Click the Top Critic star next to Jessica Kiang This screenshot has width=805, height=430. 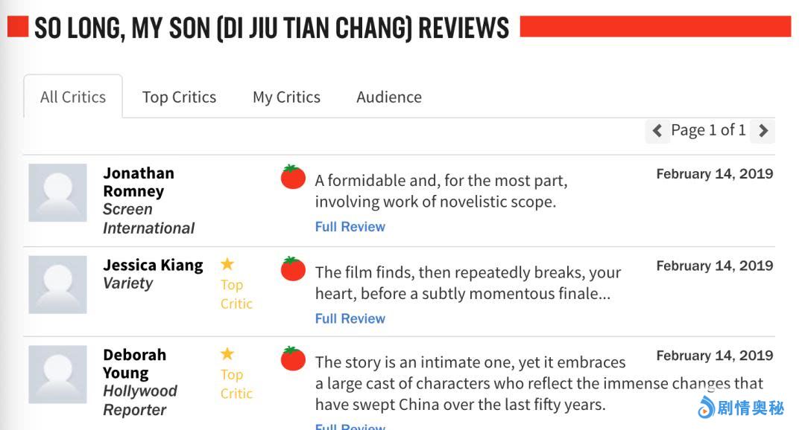227,264
